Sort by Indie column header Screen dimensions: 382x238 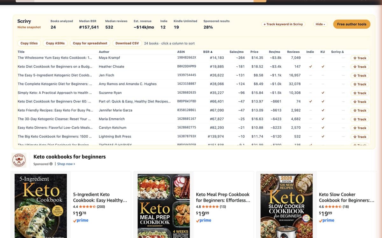(x=310, y=52)
